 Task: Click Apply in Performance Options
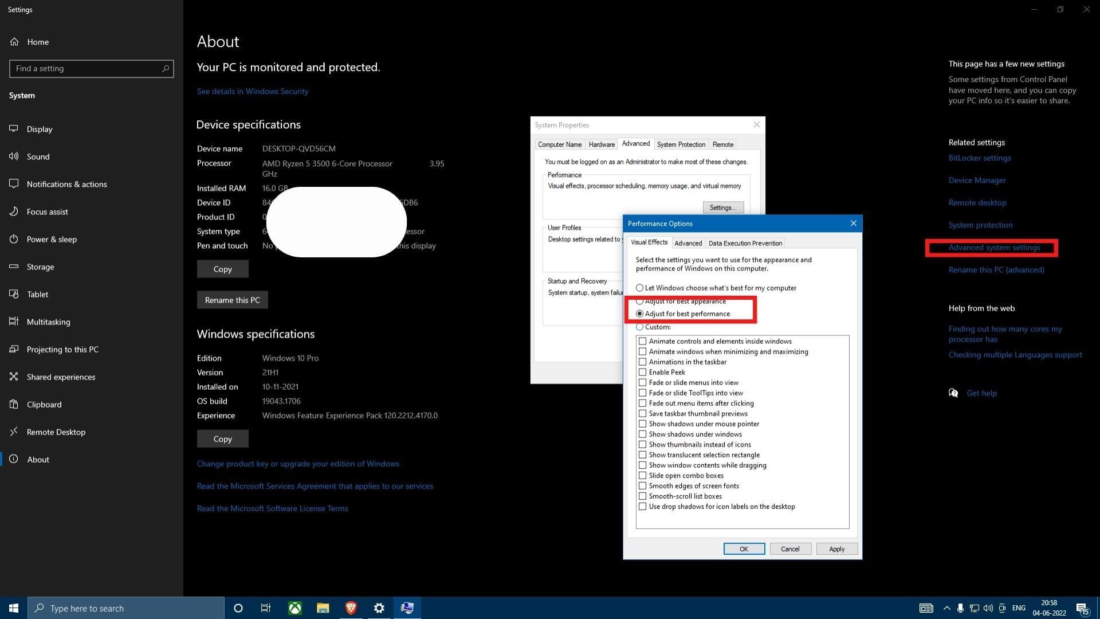836,549
